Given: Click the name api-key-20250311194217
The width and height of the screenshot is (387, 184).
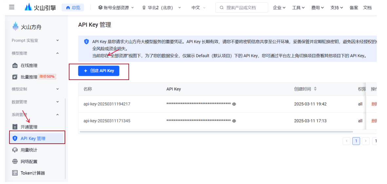Looking at the screenshot, I should click(x=107, y=104).
